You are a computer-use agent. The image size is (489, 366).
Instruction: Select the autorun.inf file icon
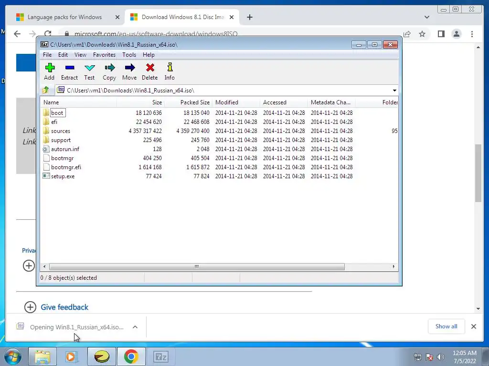pyautogui.click(x=46, y=149)
